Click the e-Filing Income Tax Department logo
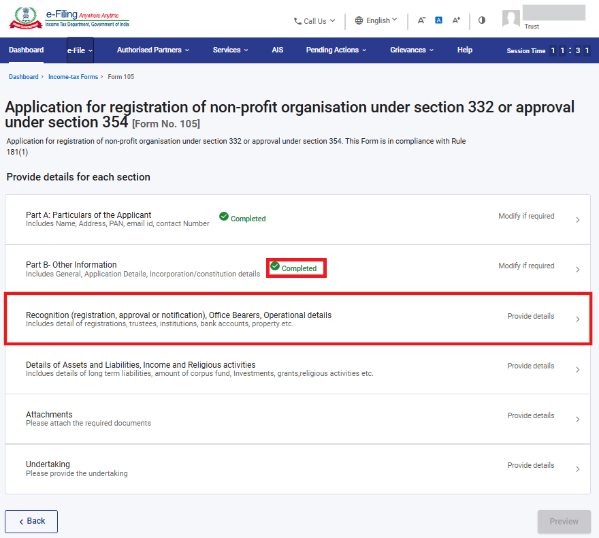Screen dimensions: 599x538 pyautogui.click(x=69, y=18)
